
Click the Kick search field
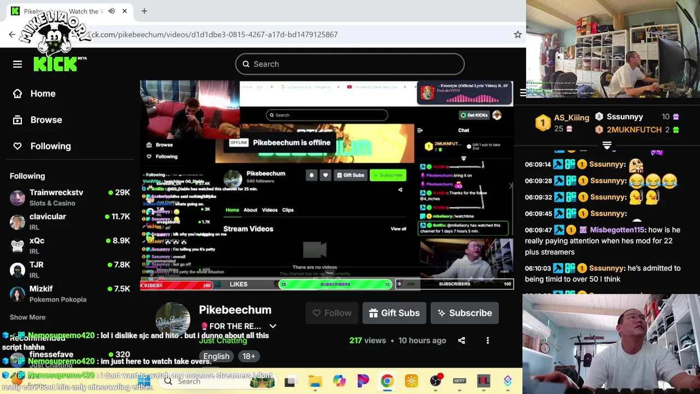[350, 64]
